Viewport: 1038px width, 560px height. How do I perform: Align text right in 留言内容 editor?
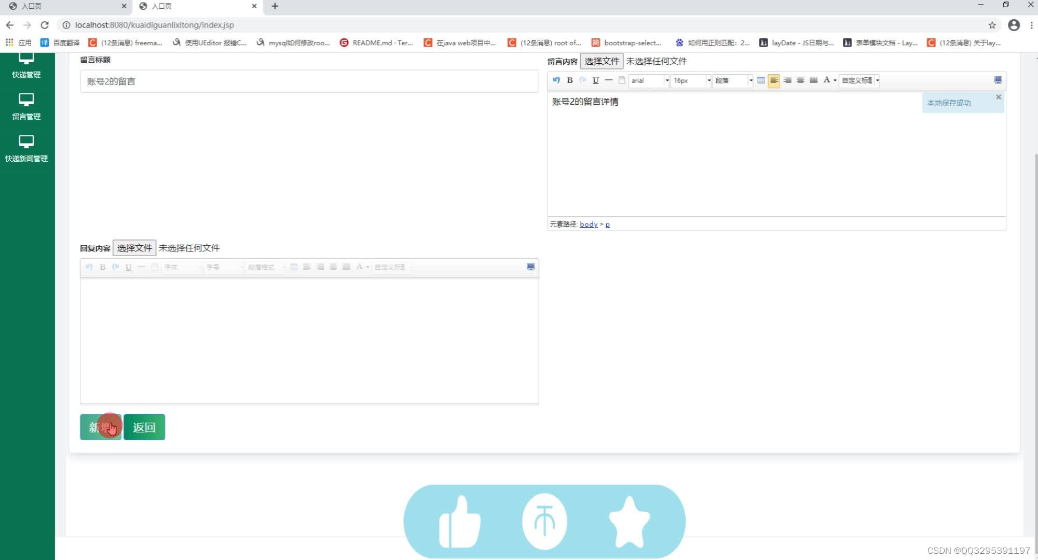[x=787, y=80]
